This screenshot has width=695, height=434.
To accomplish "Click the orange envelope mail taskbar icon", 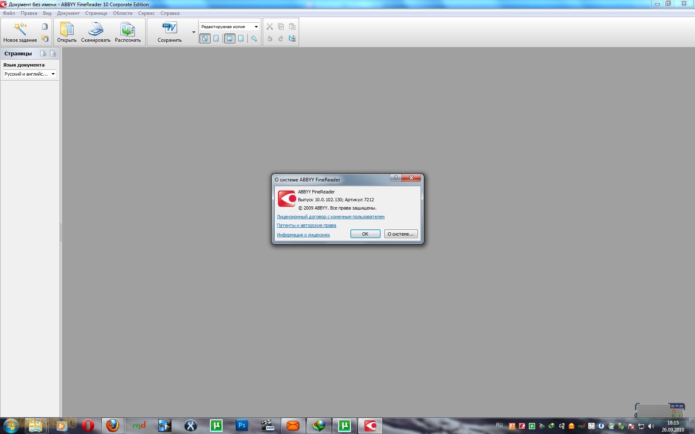I will [x=293, y=426].
